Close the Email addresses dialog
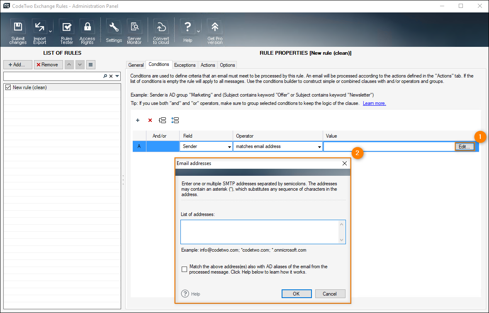The image size is (489, 313). [x=345, y=163]
